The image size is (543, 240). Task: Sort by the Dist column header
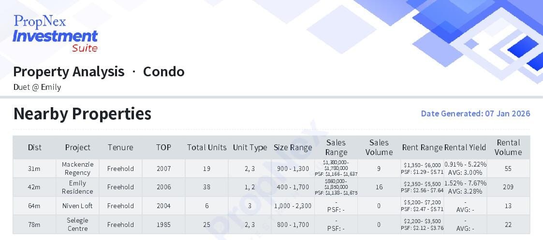[34, 147]
